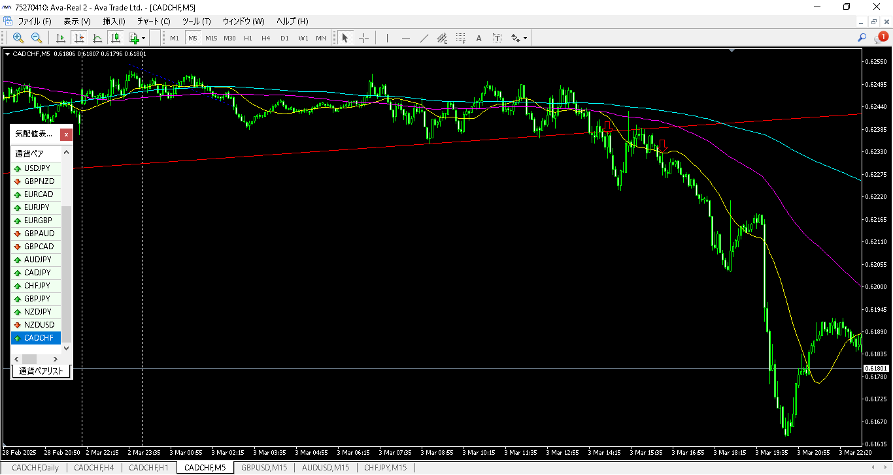Expand indicators list dropdown arrow
The width and height of the screenshot is (893, 475).
[143, 38]
